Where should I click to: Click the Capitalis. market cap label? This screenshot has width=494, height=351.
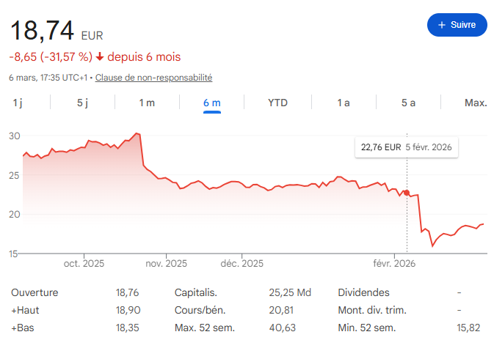pos(195,292)
